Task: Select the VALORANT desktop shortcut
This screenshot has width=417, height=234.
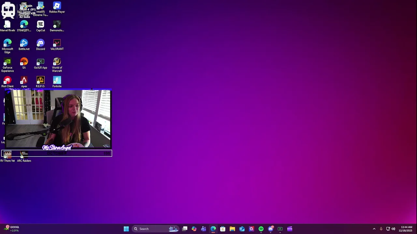Action: tap(57, 45)
